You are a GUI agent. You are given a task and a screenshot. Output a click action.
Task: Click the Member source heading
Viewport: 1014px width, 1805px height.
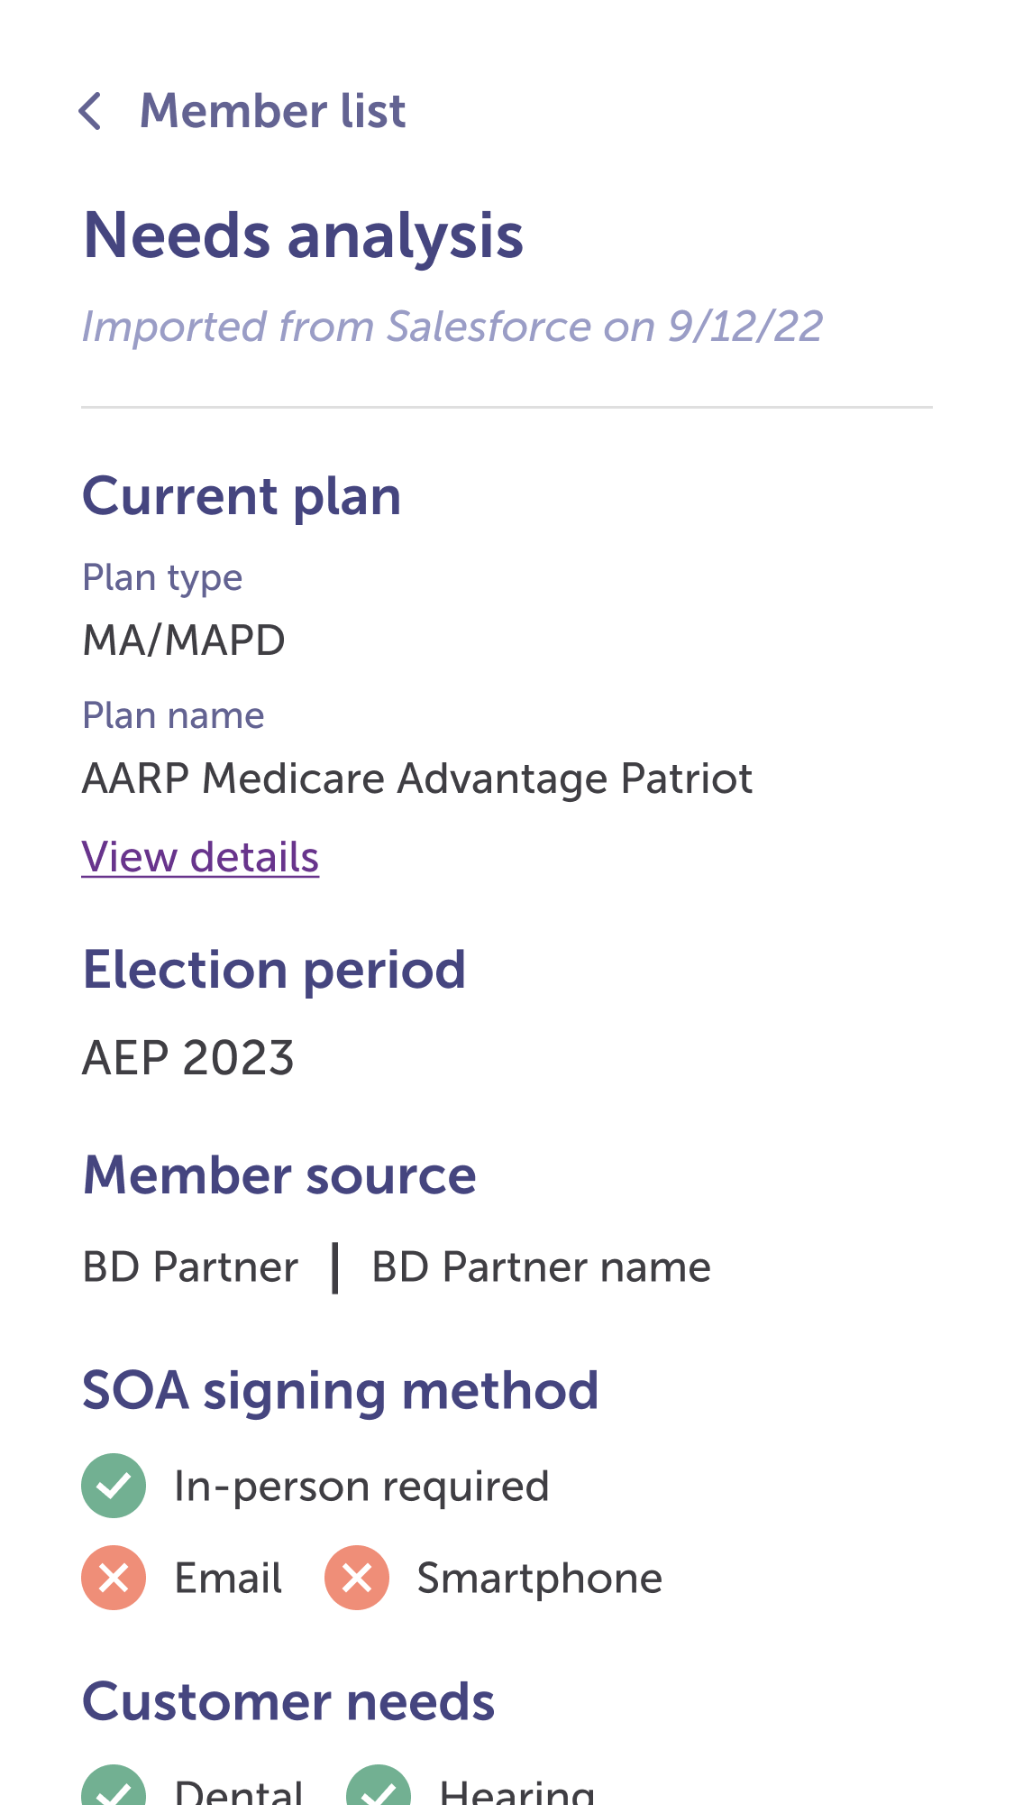(x=279, y=1175)
